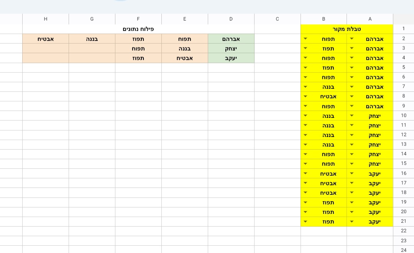Select the green cell containing אברהם
The width and height of the screenshot is (414, 253).
(x=231, y=39)
